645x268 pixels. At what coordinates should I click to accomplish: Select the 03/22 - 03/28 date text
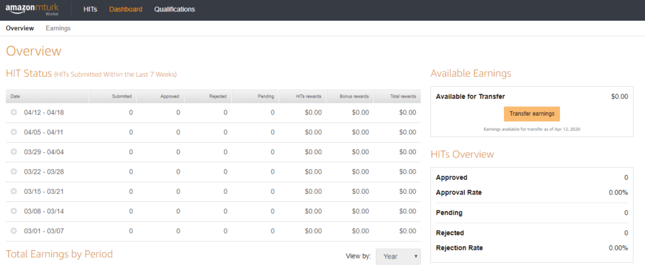point(44,171)
